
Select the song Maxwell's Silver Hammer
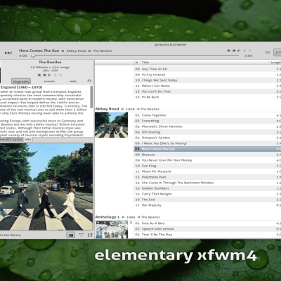(x=207, y=126)
